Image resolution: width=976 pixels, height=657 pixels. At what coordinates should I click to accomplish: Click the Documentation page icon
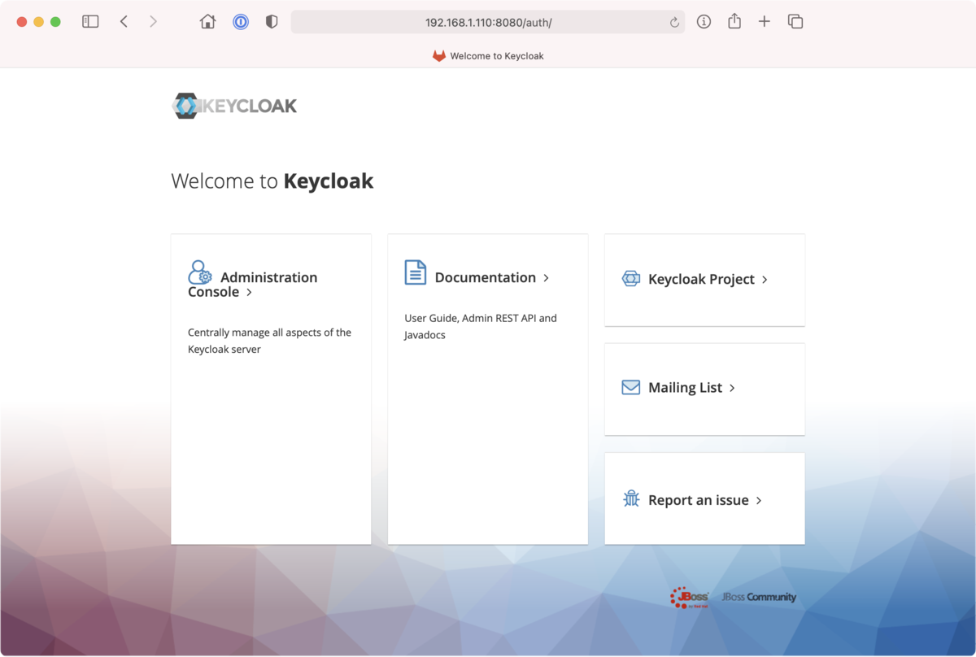pos(416,272)
